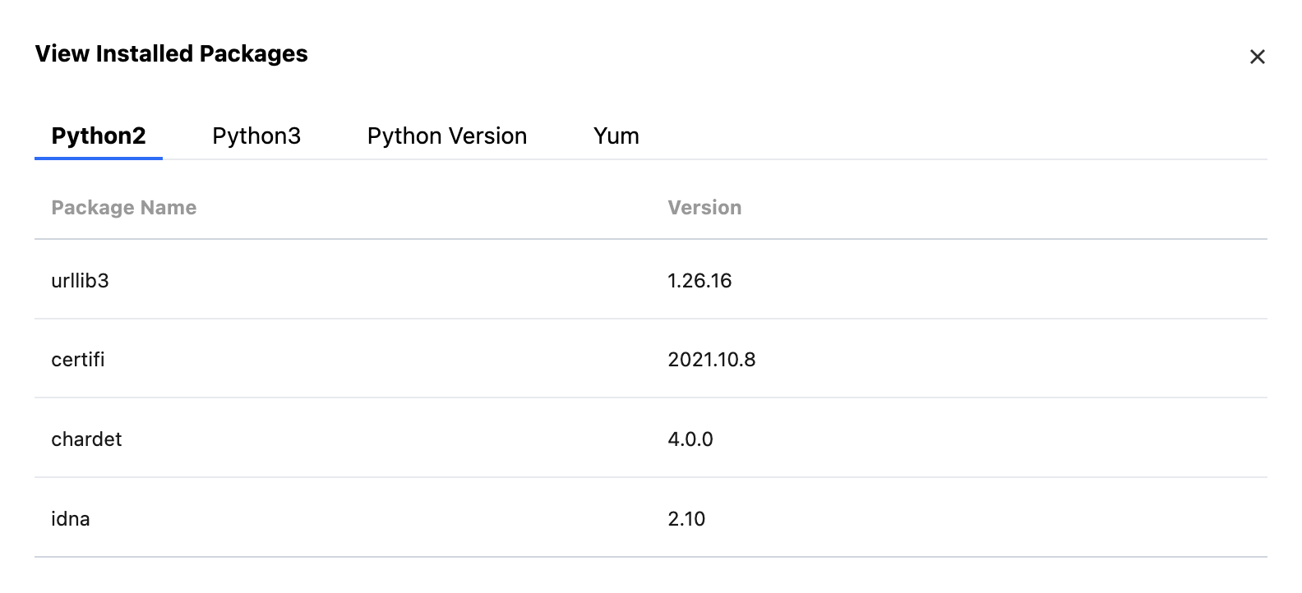Select the urllib3 package row
Viewport: 1302px width, 593px height.
tap(81, 281)
